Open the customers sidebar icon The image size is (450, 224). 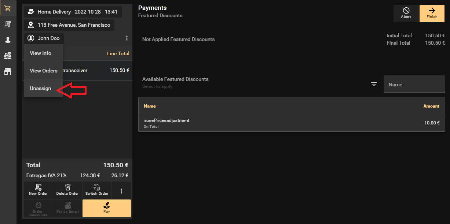(x=7, y=40)
